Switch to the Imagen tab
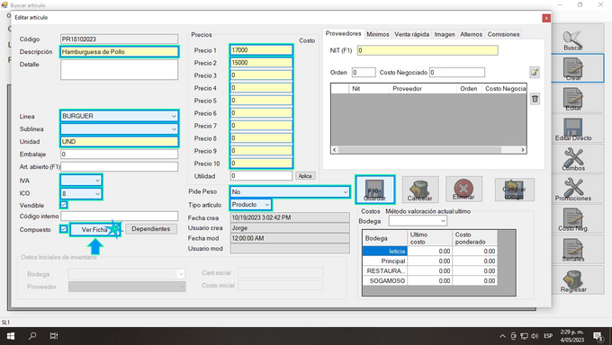The height and width of the screenshot is (345, 612). click(x=445, y=34)
